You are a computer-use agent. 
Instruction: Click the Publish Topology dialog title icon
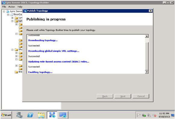click(x=25, y=11)
